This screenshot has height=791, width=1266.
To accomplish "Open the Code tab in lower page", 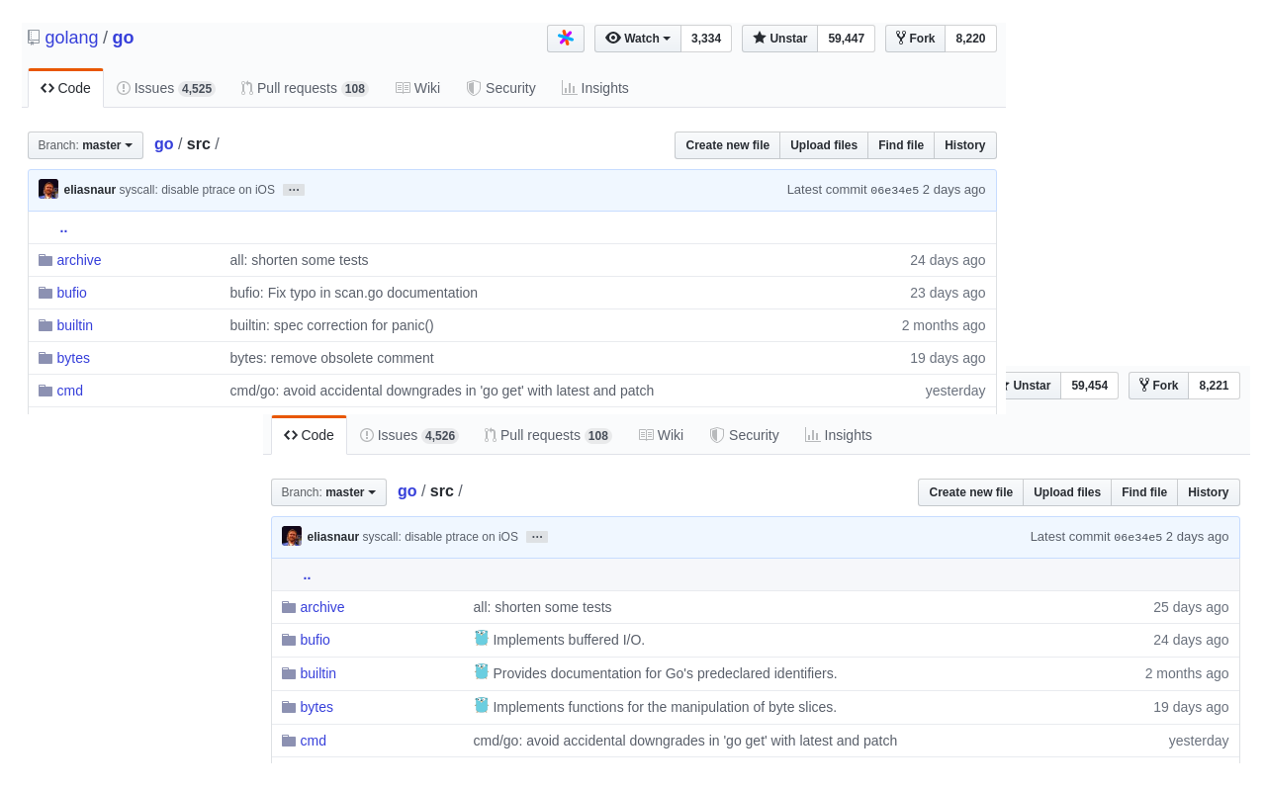I will [x=309, y=435].
